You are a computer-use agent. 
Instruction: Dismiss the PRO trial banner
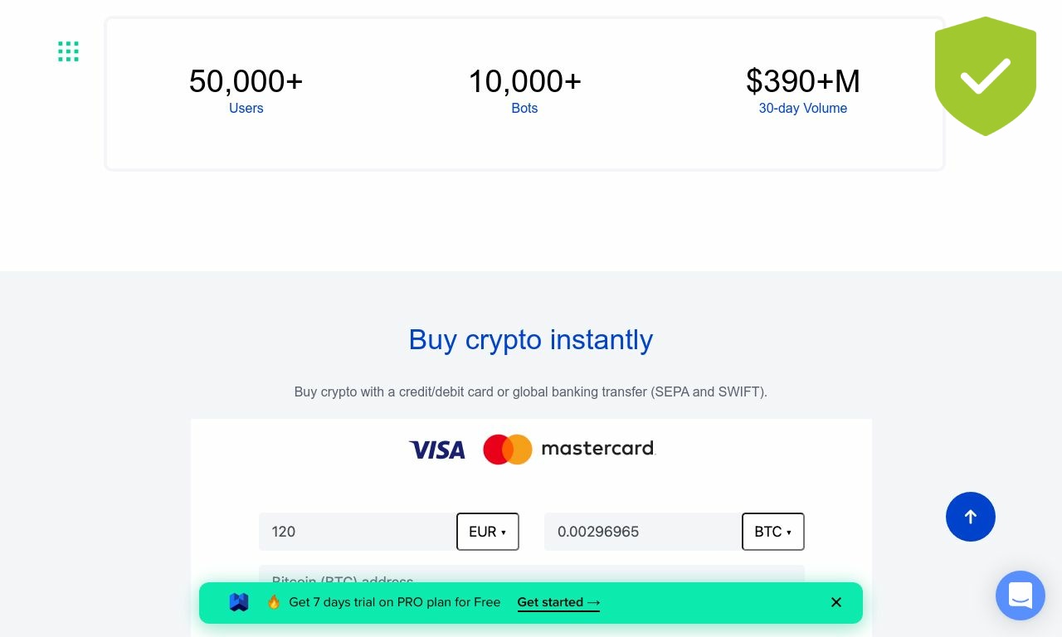click(x=836, y=602)
